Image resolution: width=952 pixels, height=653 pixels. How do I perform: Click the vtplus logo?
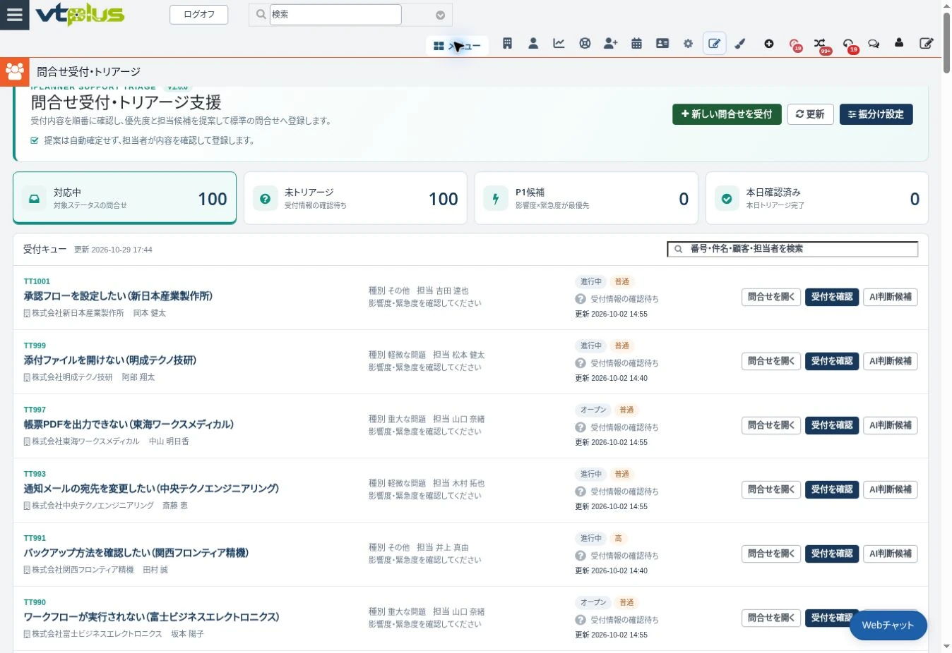tap(80, 14)
